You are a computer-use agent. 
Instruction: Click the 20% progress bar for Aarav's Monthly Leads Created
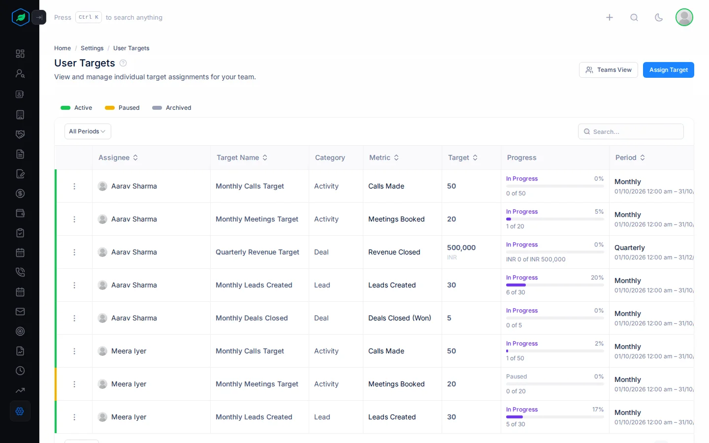(555, 285)
